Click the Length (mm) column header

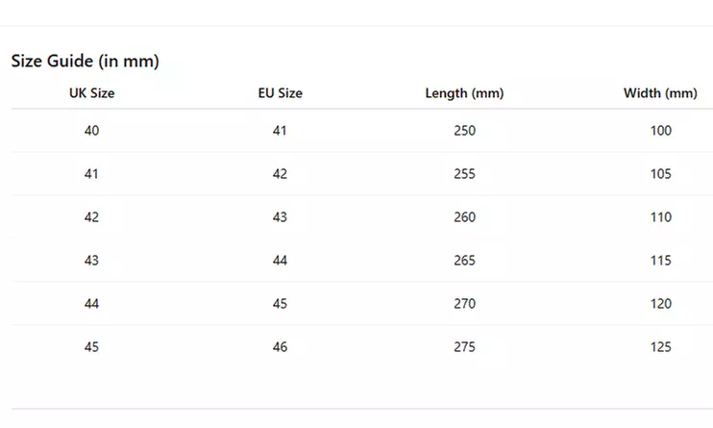pyautogui.click(x=464, y=93)
